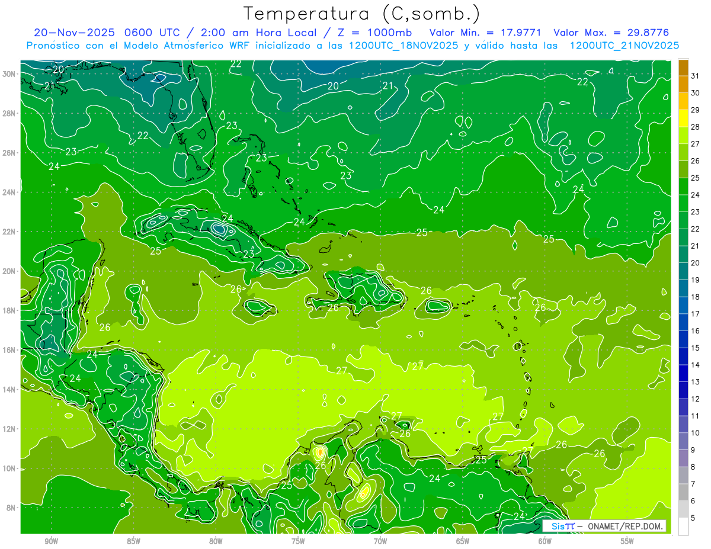The height and width of the screenshot is (549, 711).
Task: Select the color scale label 9
Action: pyautogui.click(x=693, y=450)
